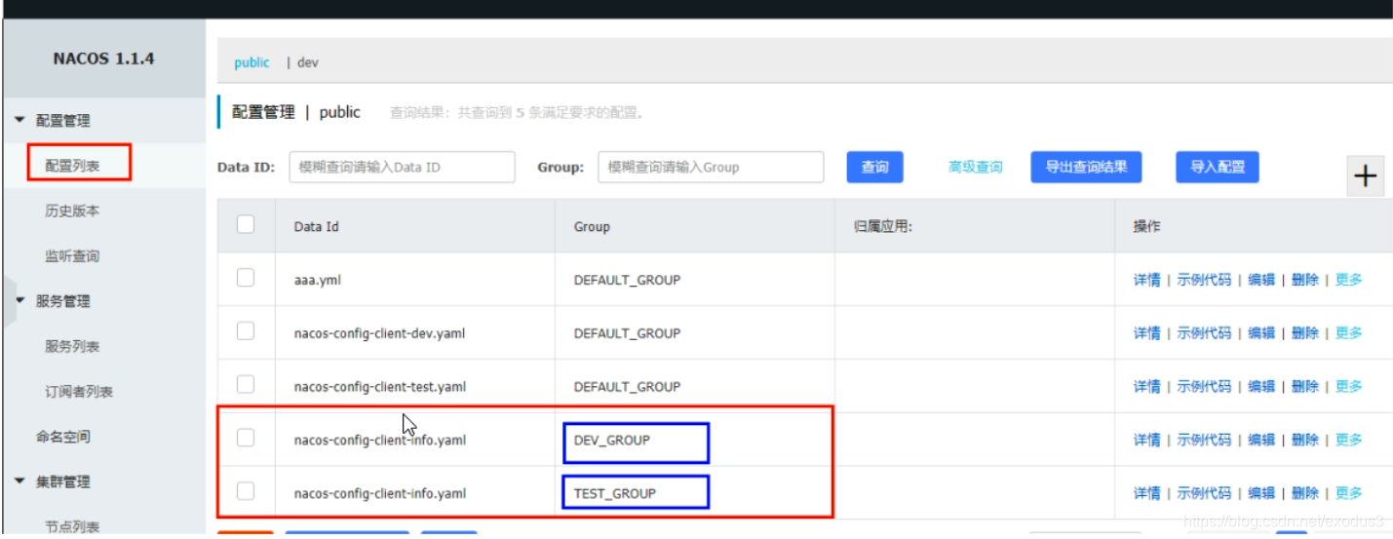Open 示例代码 for the TEST_GROUP row

click(x=1204, y=493)
